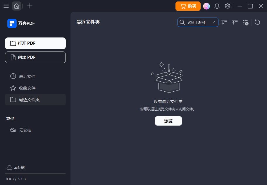Go to the Home tab icon
The image size is (267, 185).
(16, 6)
